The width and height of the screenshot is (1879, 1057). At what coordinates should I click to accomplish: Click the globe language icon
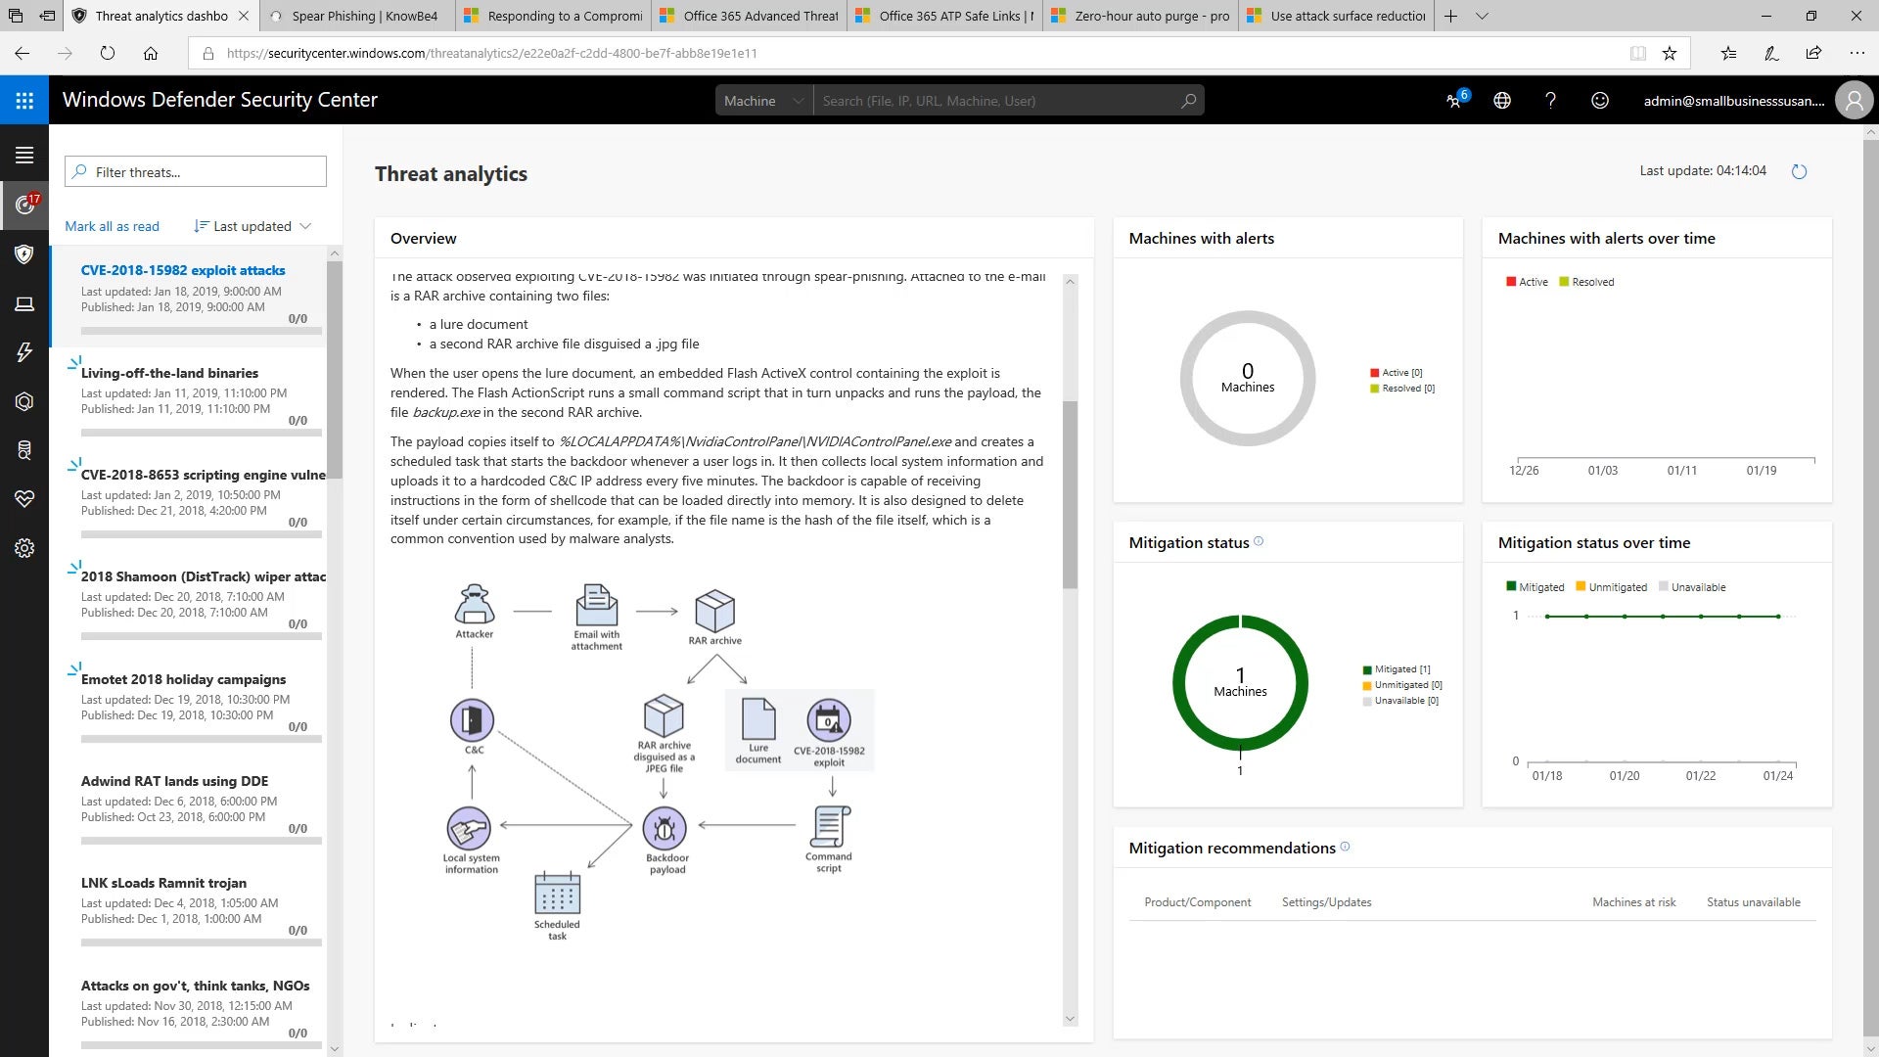pyautogui.click(x=1502, y=100)
